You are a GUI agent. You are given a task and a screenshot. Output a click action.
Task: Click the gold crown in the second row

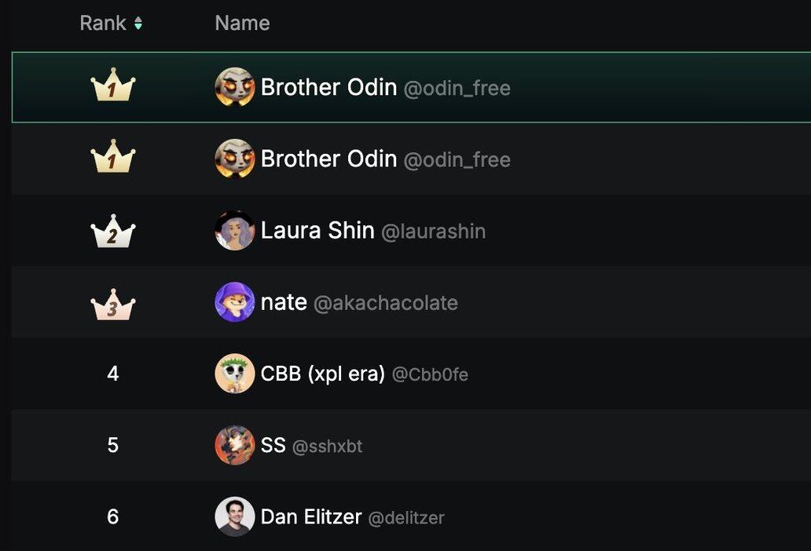pos(113,159)
